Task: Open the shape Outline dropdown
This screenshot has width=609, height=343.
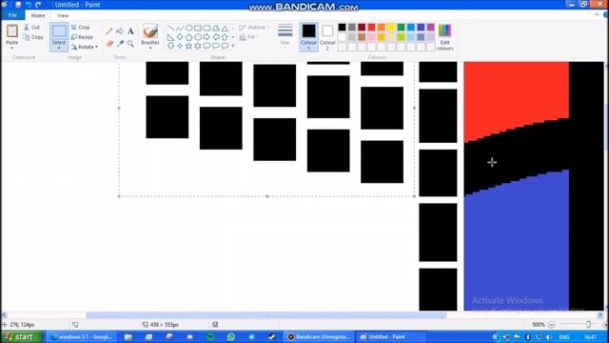Action: click(x=254, y=28)
